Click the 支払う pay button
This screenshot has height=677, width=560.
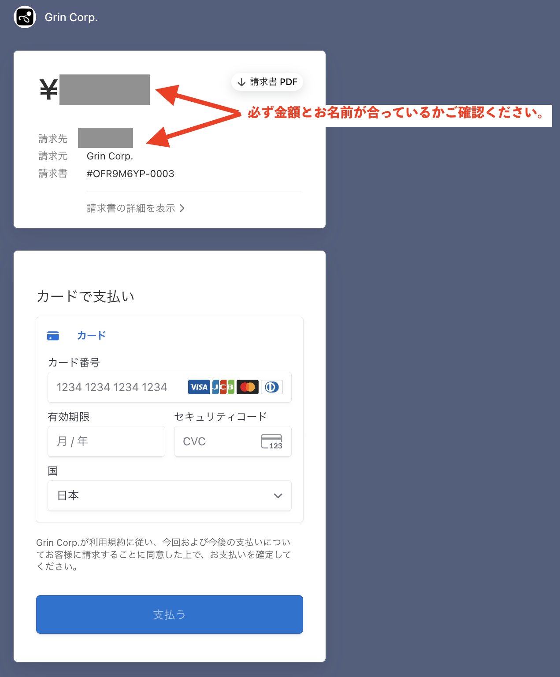(x=170, y=614)
